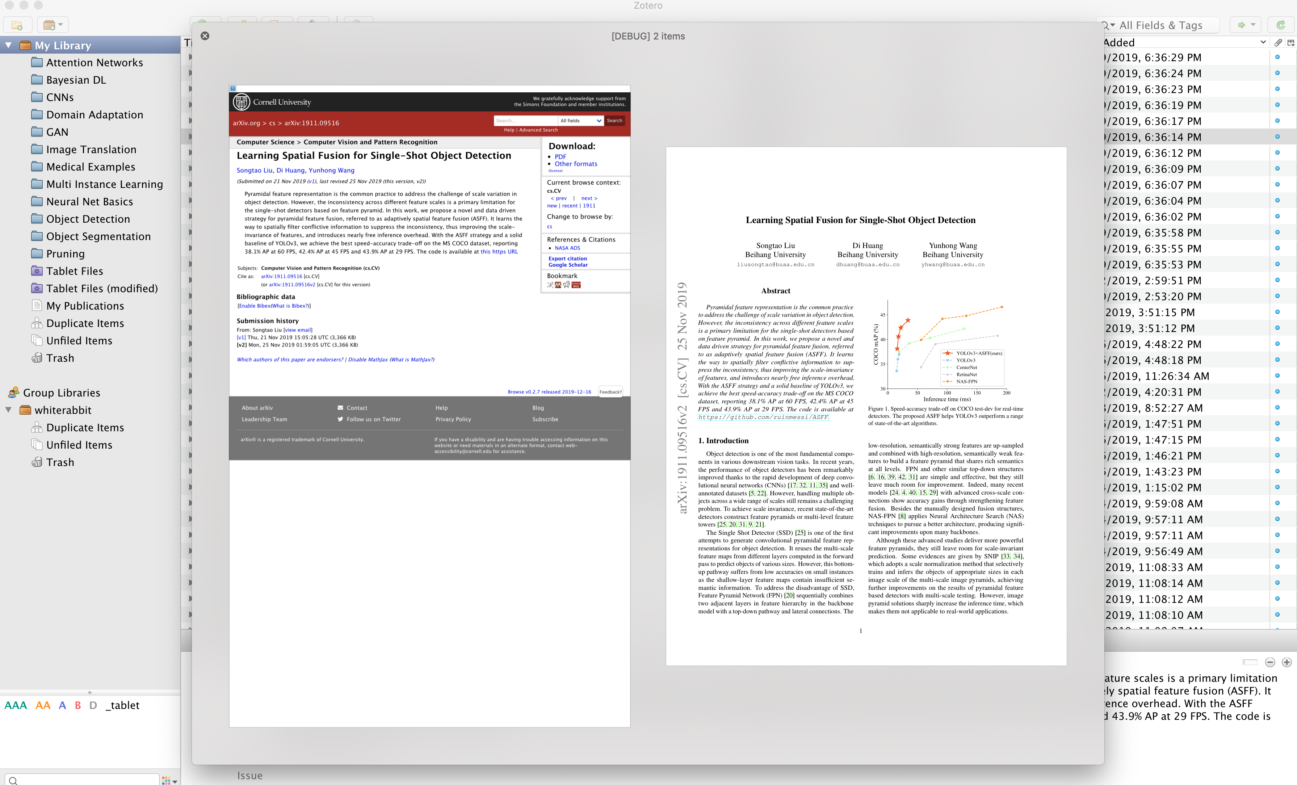Screen dimensions: 1297x785
Task: Select Group Libraries header icon
Action: pos(14,392)
